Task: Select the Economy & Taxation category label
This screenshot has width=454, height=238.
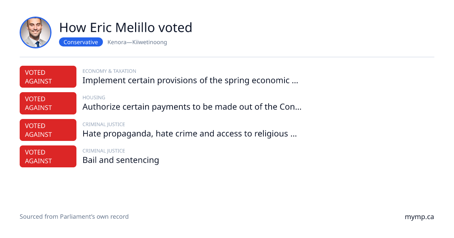Action: (109, 71)
